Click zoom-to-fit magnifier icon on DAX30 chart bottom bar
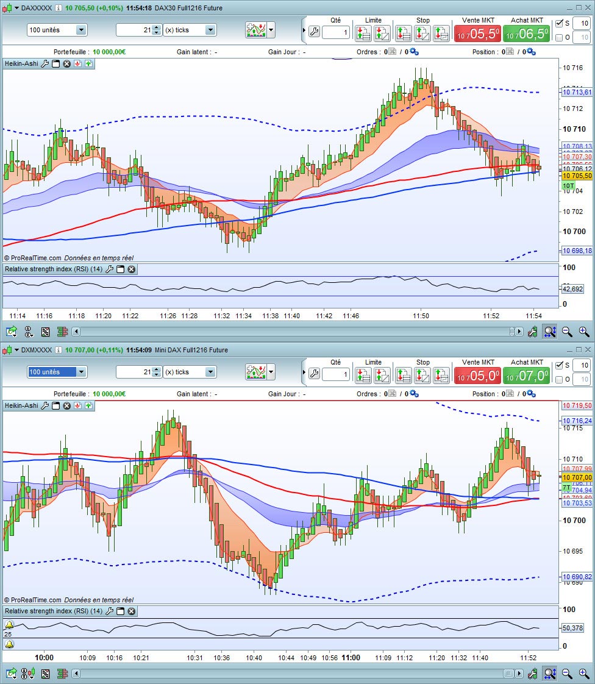This screenshot has height=684, width=595. (550, 332)
